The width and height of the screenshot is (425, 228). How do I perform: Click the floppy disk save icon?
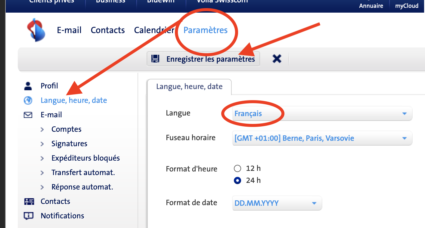click(155, 59)
